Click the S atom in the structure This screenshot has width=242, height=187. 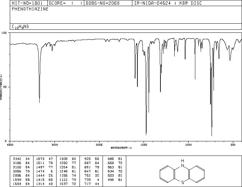182,183
